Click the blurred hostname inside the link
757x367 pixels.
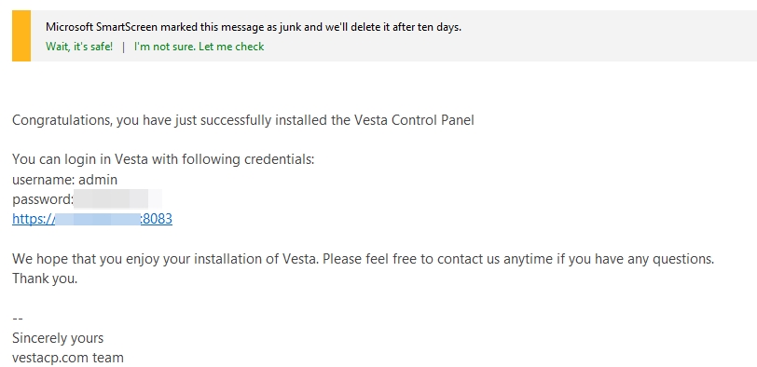click(98, 219)
